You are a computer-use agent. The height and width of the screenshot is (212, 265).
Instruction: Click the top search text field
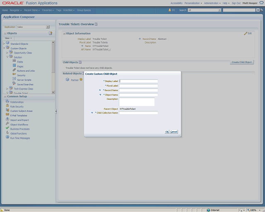tap(239, 10)
